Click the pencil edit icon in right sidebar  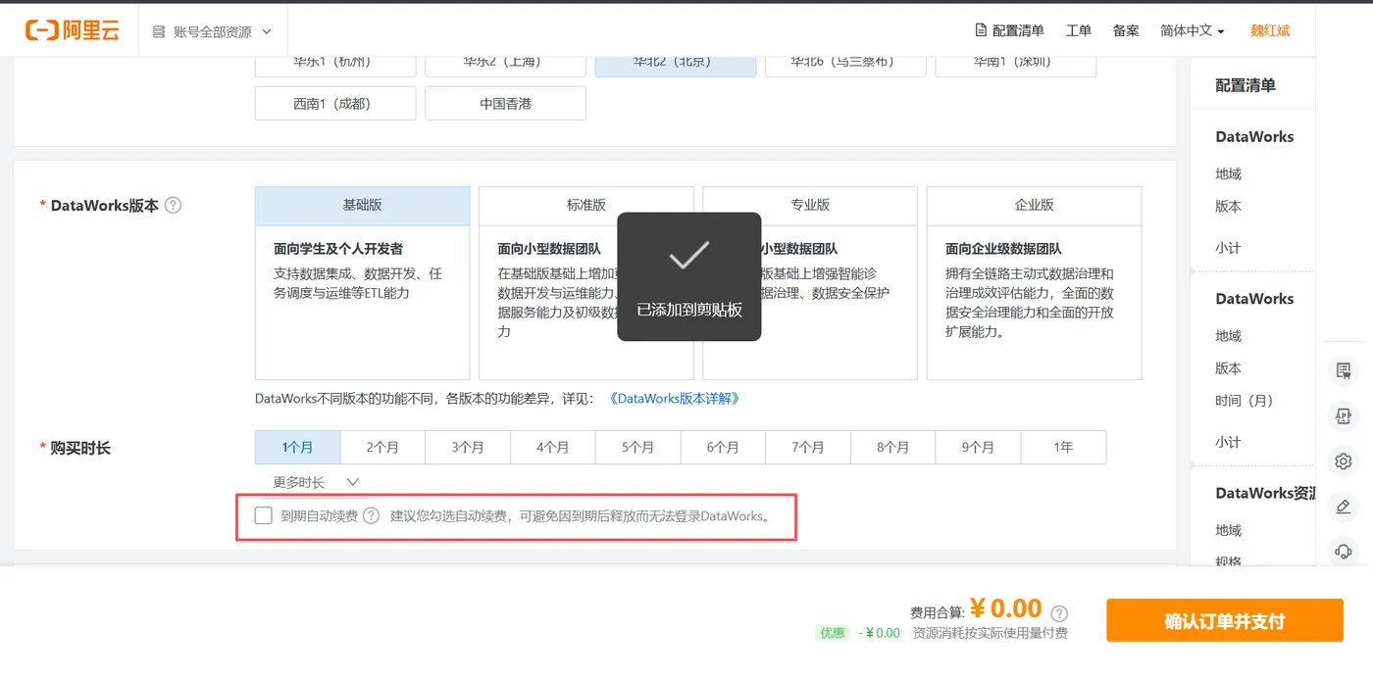tap(1344, 507)
